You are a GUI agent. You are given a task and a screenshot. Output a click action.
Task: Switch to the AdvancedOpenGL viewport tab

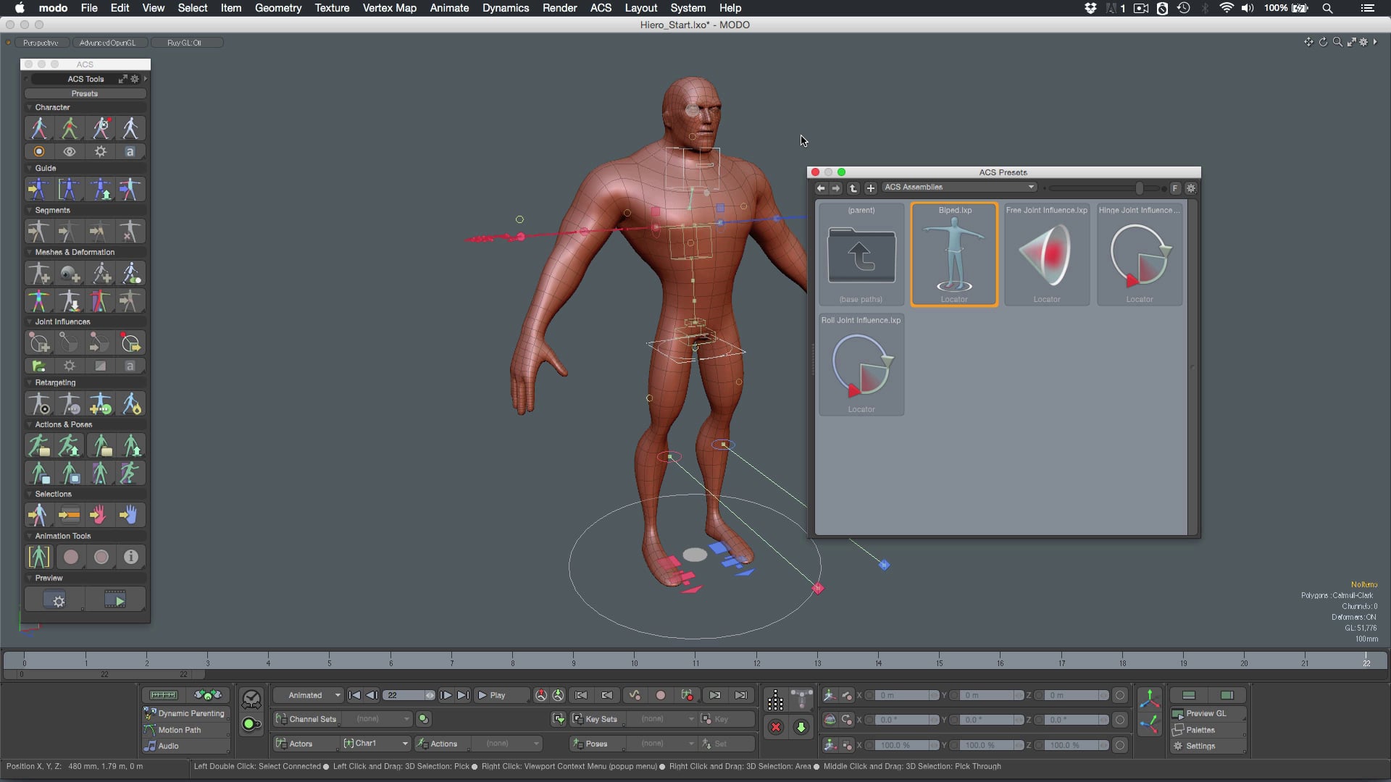tap(109, 43)
